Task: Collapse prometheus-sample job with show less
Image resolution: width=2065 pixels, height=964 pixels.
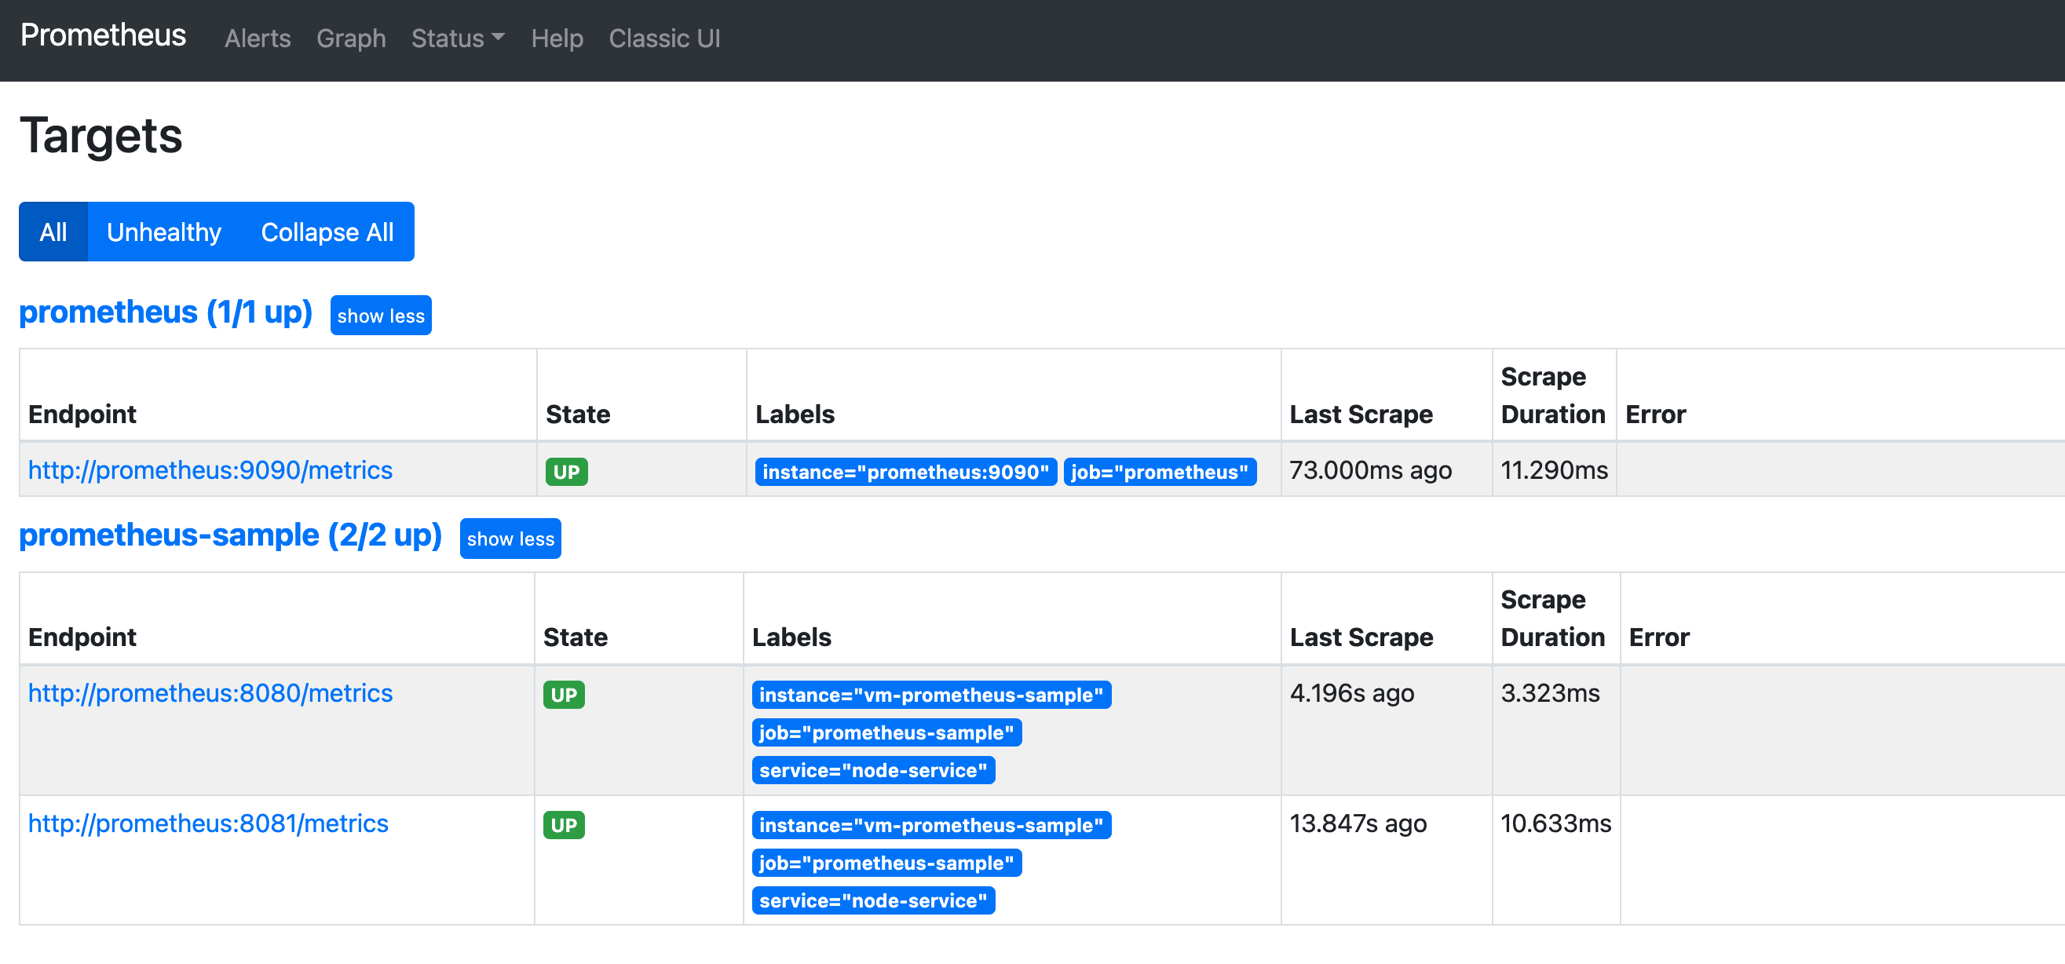Action: coord(510,539)
